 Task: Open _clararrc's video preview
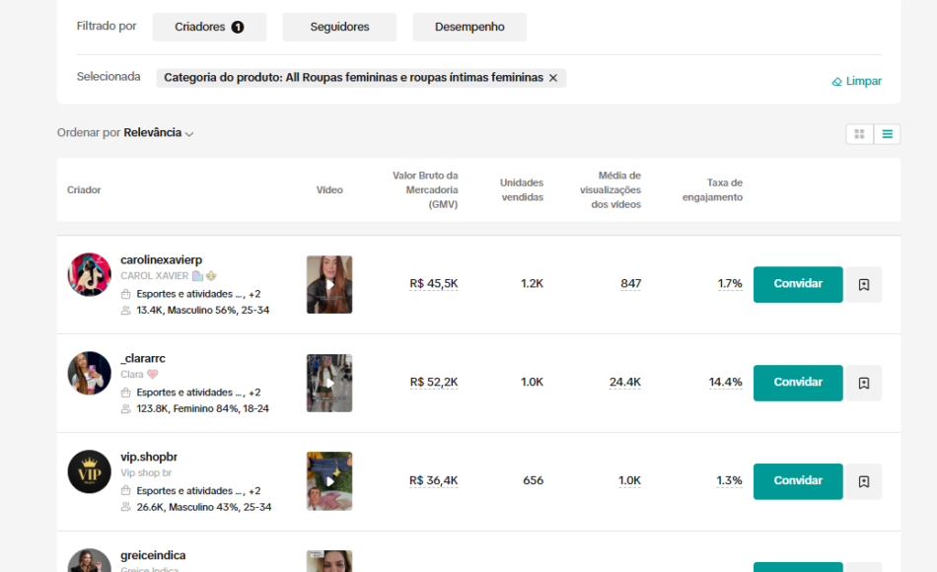[x=328, y=383]
